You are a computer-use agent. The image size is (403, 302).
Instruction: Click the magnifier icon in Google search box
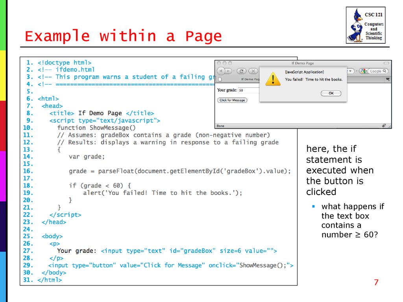point(385,71)
